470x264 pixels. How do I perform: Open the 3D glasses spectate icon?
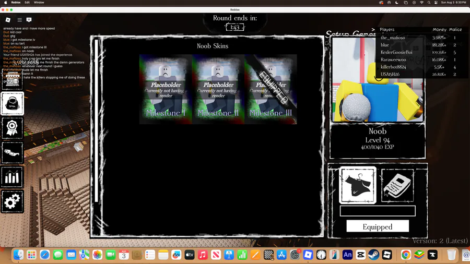point(13,153)
